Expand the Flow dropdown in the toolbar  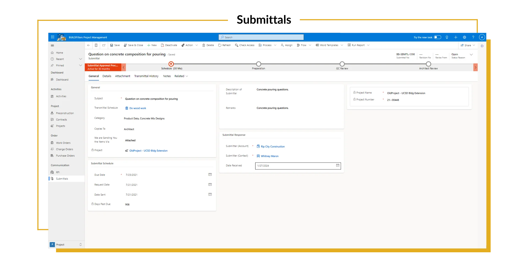tap(310, 45)
